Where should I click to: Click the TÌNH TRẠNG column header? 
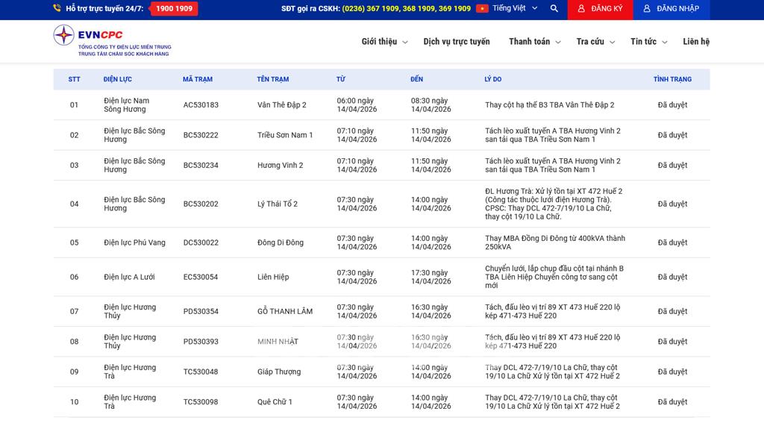click(672, 79)
